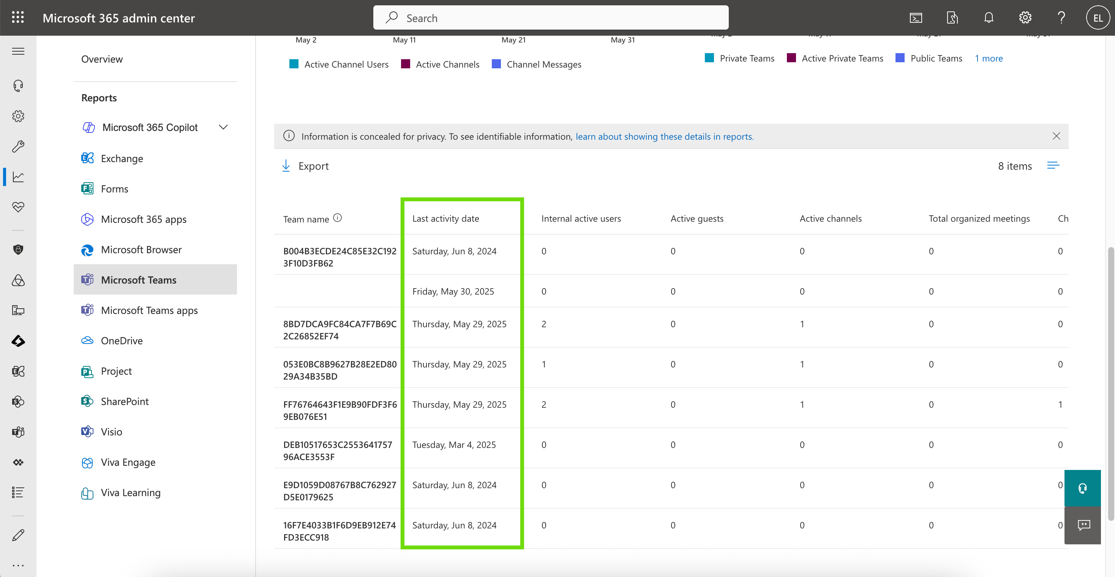Select team DEB10517653C255364175796ACE3553F row
The height and width of the screenshot is (577, 1115).
tap(671, 448)
